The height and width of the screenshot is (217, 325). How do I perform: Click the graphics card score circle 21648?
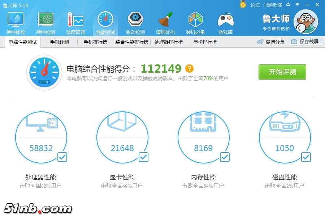point(122,137)
